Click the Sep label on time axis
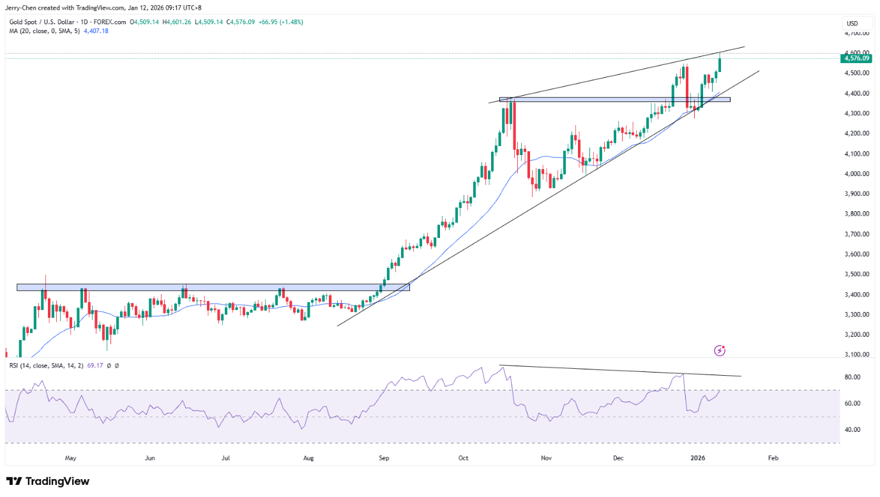 [x=384, y=458]
